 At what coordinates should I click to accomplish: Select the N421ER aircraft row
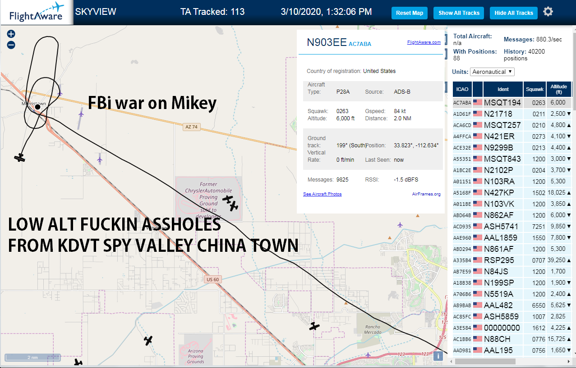pos(512,136)
